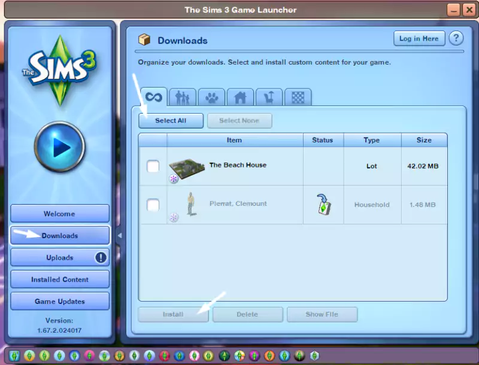Click the download status icon for Pierrat, Clemount

click(323, 204)
